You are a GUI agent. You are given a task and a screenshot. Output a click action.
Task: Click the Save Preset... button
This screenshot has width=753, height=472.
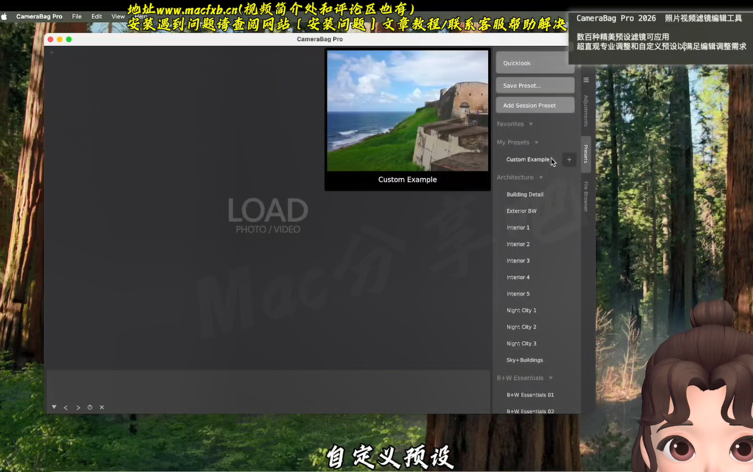(535, 85)
